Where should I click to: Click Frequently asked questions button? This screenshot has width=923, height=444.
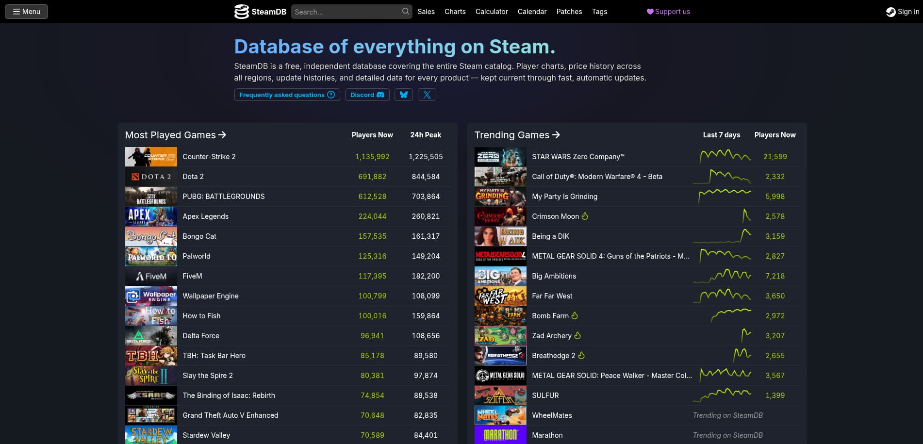click(287, 95)
